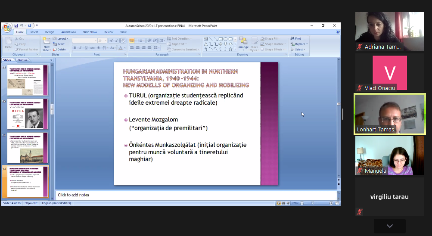Open the PowerPoint Help icon
The width and height of the screenshot is (432, 236).
[x=338, y=32]
